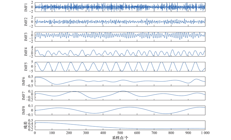Click inside the IMF5 waveform plot
Viewport: 231px width, 140px height.
tap(120, 66)
